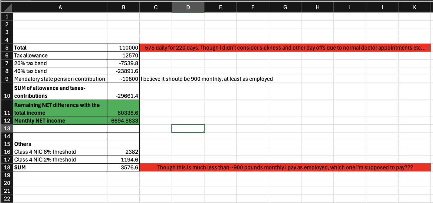Screen dimensions: 433x203
Task: Select row 18 header
Action: (7, 167)
